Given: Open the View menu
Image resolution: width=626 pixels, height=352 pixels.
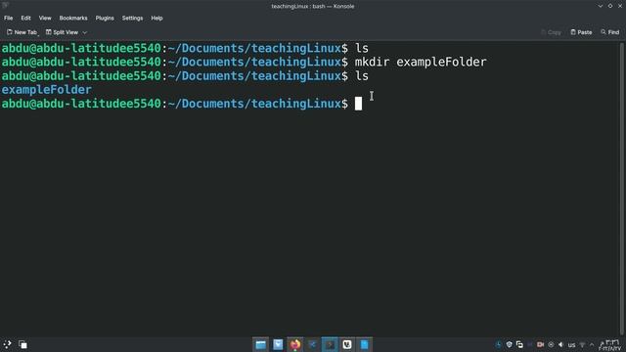Looking at the screenshot, I should [x=45, y=18].
